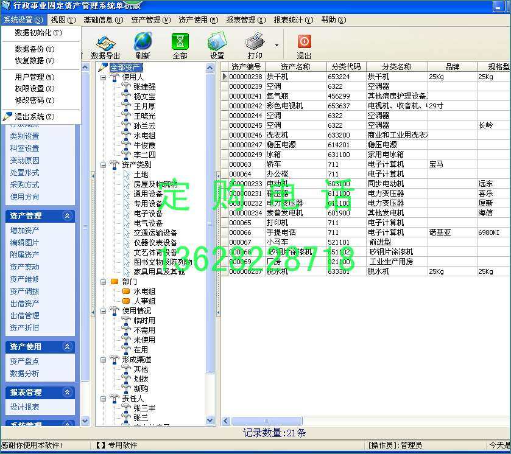Click the icon next to 电子设备
This screenshot has height=454, width=511.
click(127, 214)
